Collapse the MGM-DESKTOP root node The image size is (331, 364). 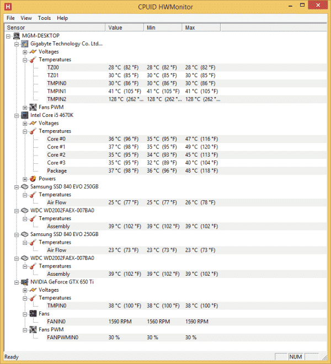tap(8, 36)
